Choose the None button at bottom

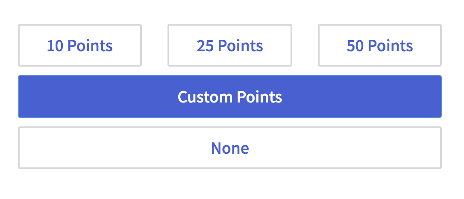(x=230, y=148)
